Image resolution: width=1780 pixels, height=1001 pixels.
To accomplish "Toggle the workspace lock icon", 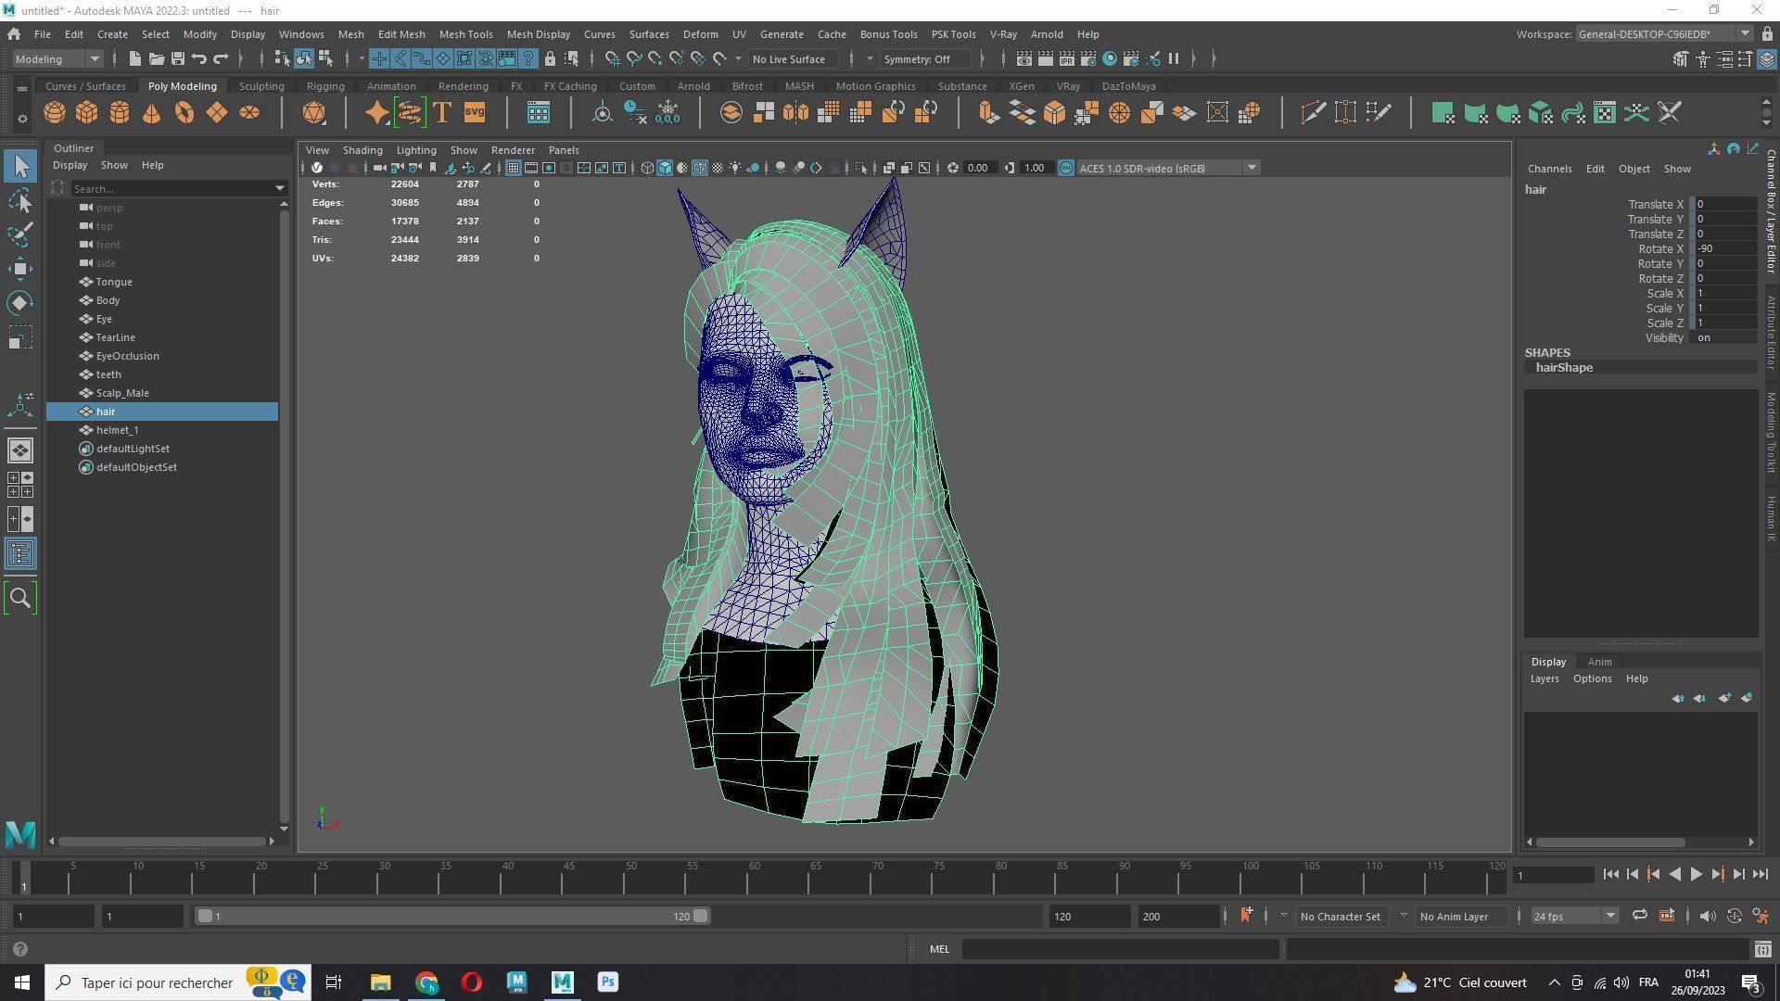I will tap(1767, 34).
